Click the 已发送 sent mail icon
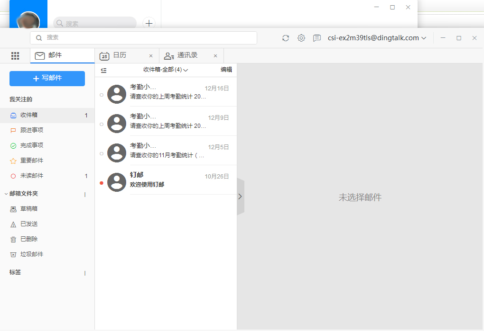484x331 pixels. pyautogui.click(x=13, y=224)
